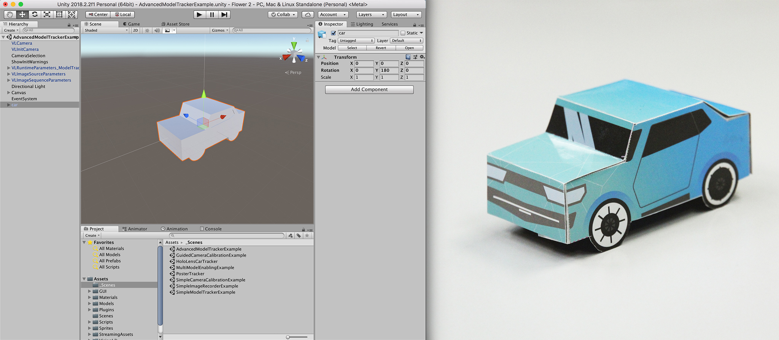Start Play mode
The height and width of the screenshot is (340, 779).
click(199, 14)
